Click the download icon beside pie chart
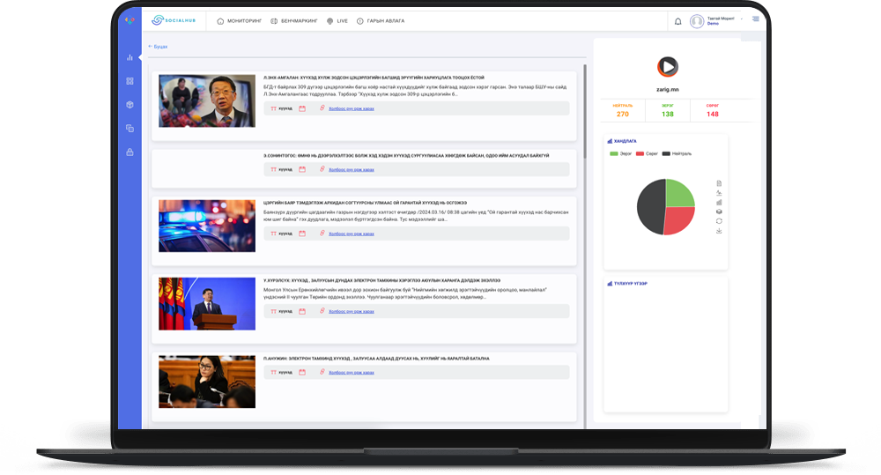The width and height of the screenshot is (881, 475). [719, 231]
